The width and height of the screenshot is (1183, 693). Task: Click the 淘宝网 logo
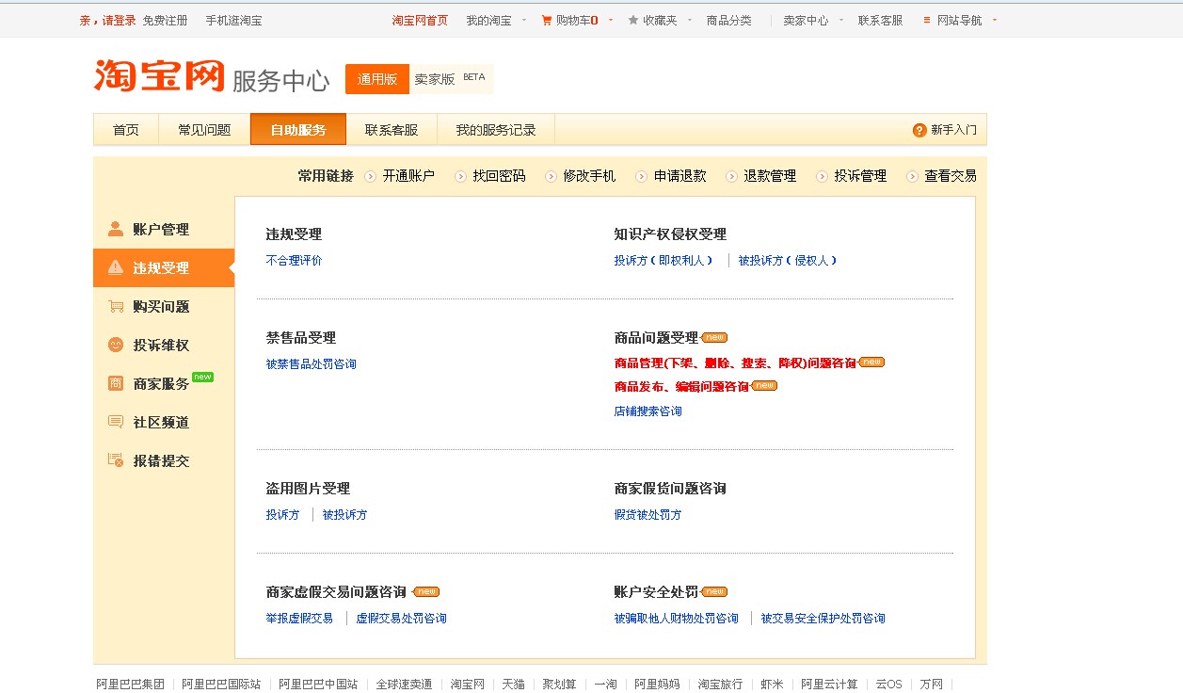[x=159, y=76]
